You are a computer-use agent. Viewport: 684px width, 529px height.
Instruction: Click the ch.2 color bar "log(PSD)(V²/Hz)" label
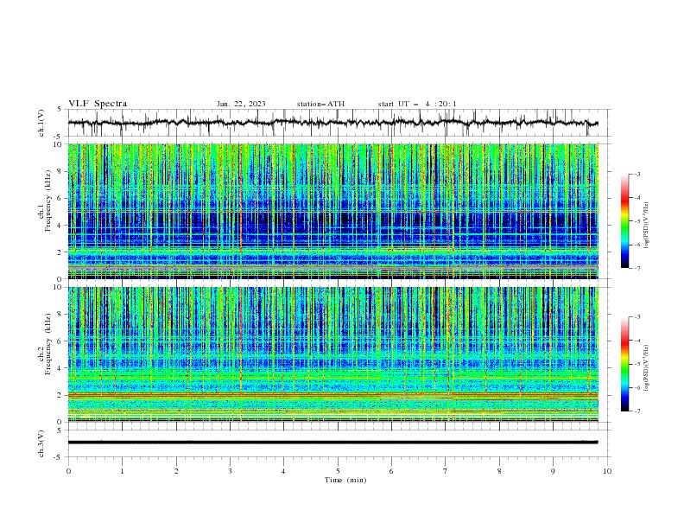(x=646, y=367)
